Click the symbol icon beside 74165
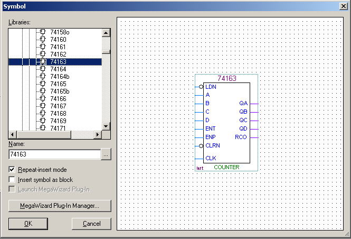The image size is (351, 239). coord(43,84)
